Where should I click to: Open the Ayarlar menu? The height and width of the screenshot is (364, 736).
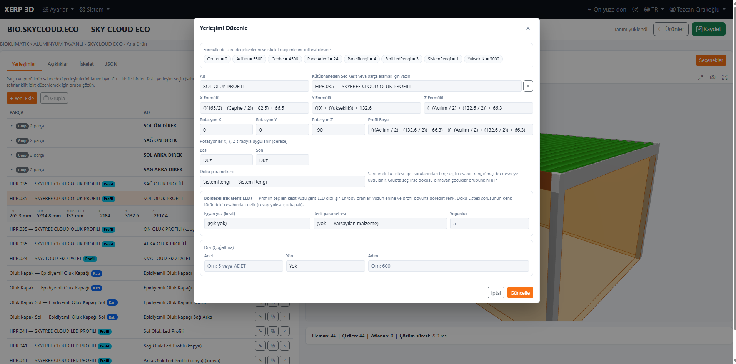tap(58, 9)
